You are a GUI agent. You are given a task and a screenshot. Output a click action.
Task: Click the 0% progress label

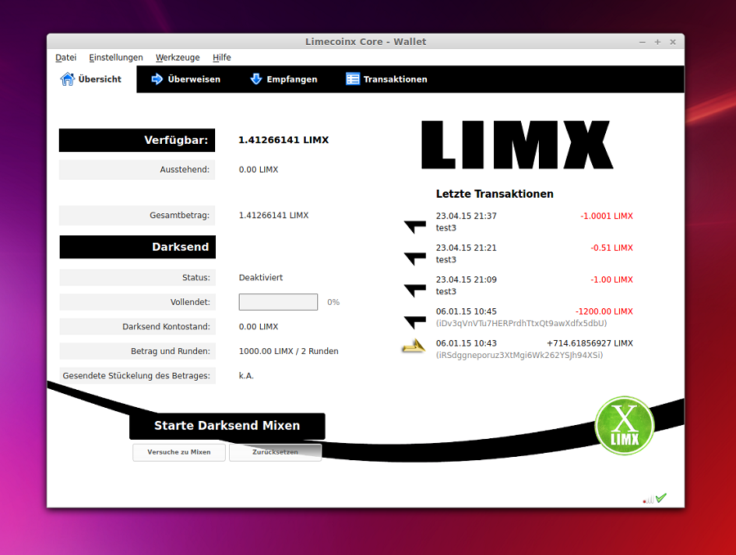click(334, 302)
